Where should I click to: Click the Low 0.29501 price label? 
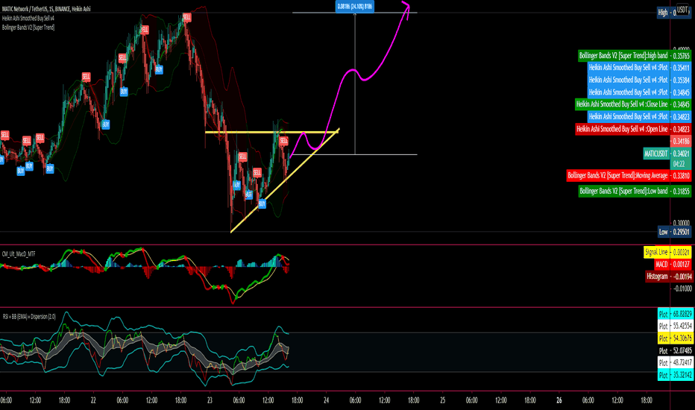click(x=674, y=232)
